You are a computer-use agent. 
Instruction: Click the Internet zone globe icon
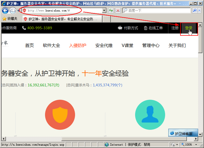107,145
